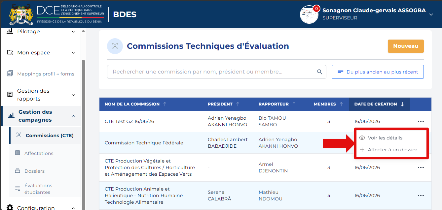Click the BDES header title
This screenshot has width=442, height=210.
(x=125, y=15)
